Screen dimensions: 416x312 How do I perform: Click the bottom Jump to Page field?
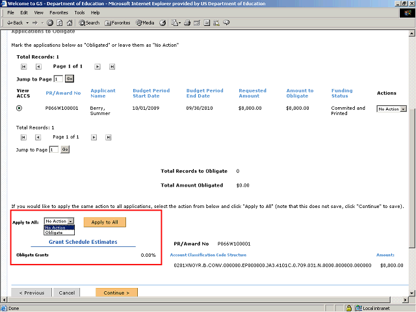[54, 149]
